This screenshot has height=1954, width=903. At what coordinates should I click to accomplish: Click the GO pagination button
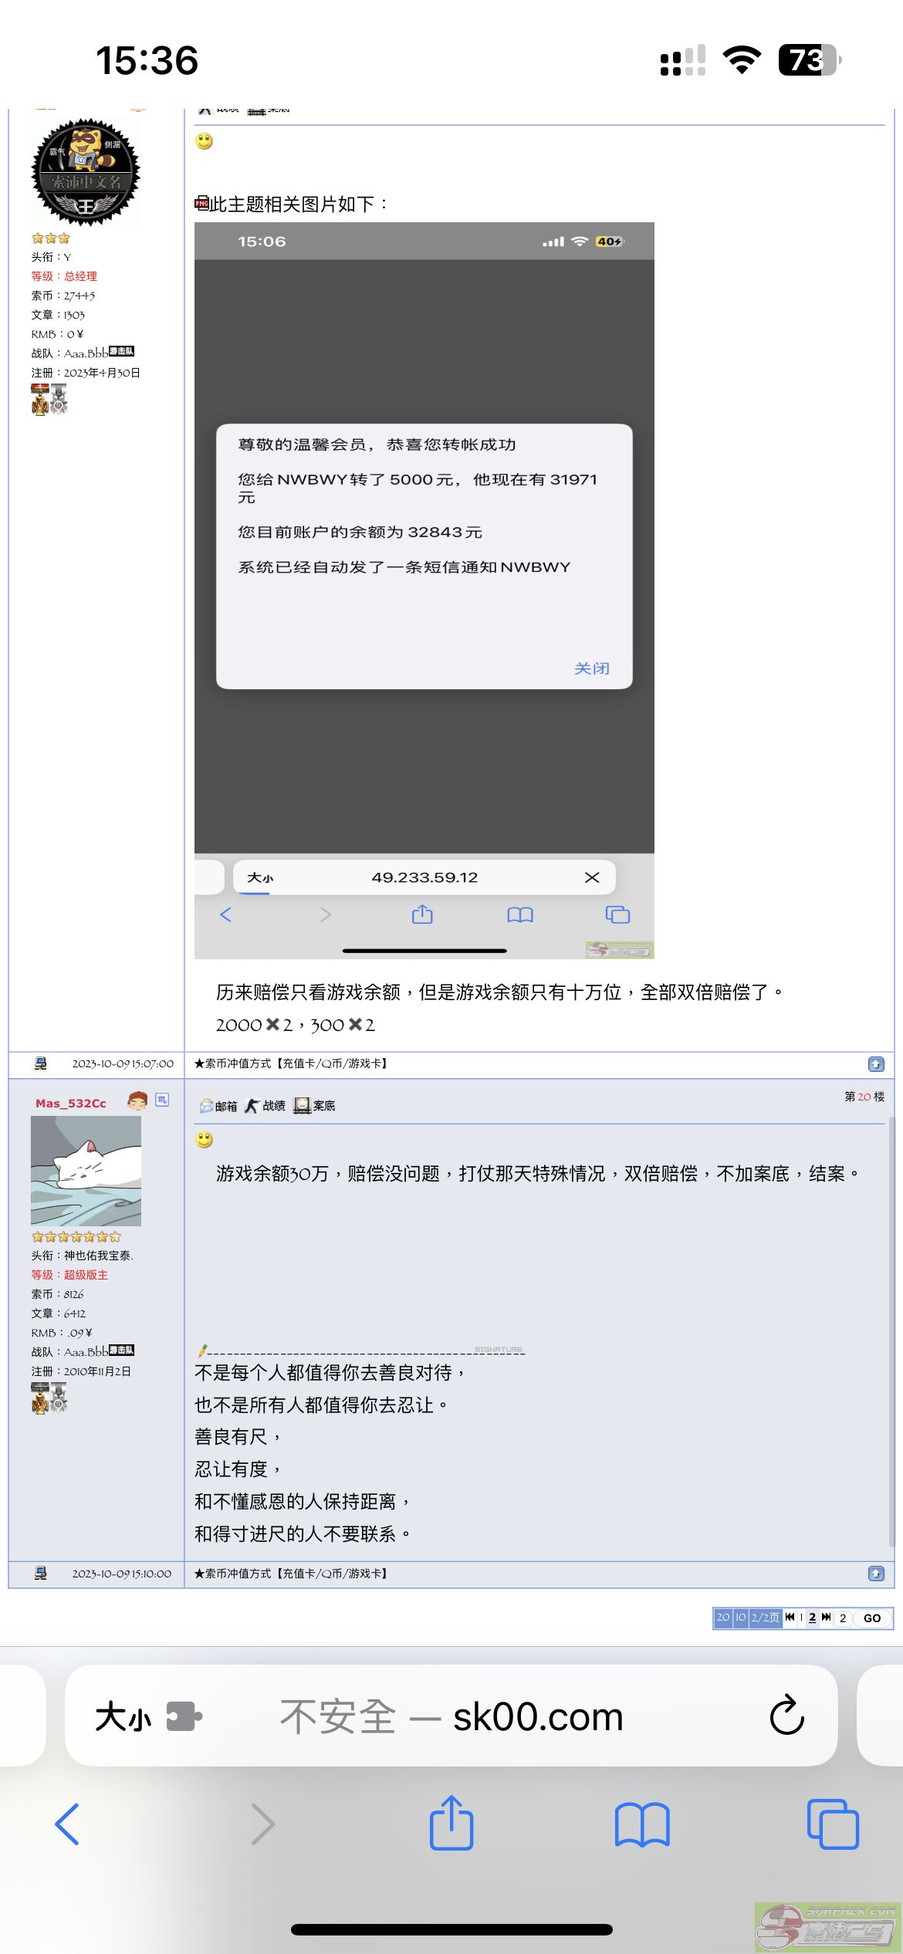pos(872,1618)
